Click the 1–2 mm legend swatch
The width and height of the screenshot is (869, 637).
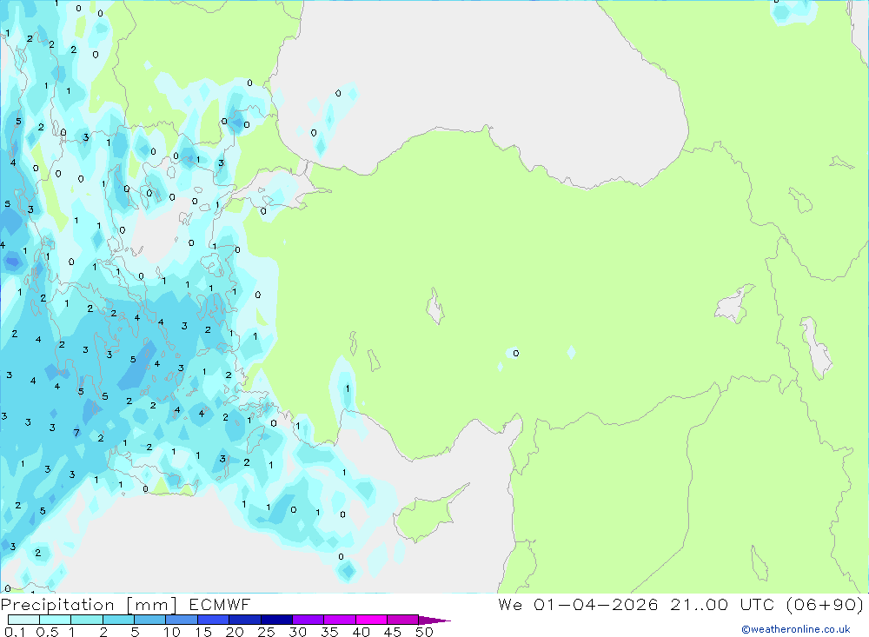[86, 620]
